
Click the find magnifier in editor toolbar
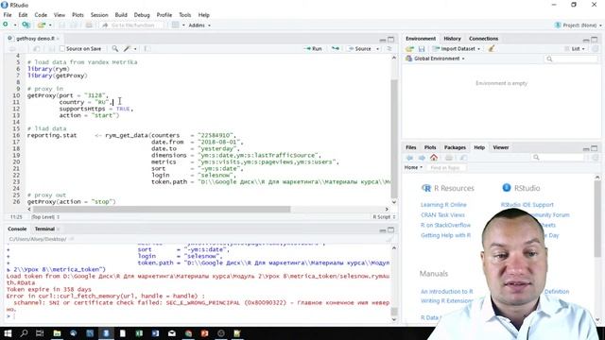click(115, 48)
